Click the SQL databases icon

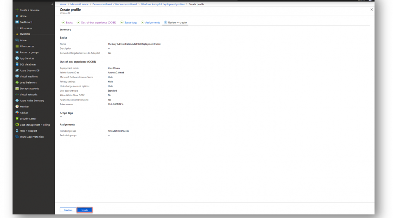17,64
